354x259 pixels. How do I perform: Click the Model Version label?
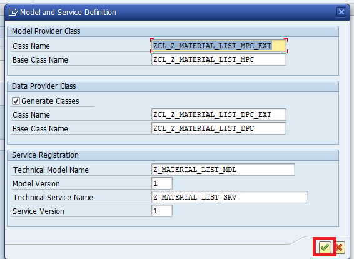[36, 183]
